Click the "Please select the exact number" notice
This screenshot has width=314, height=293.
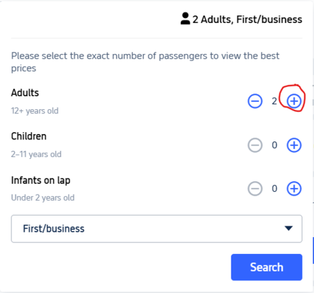tap(145, 62)
